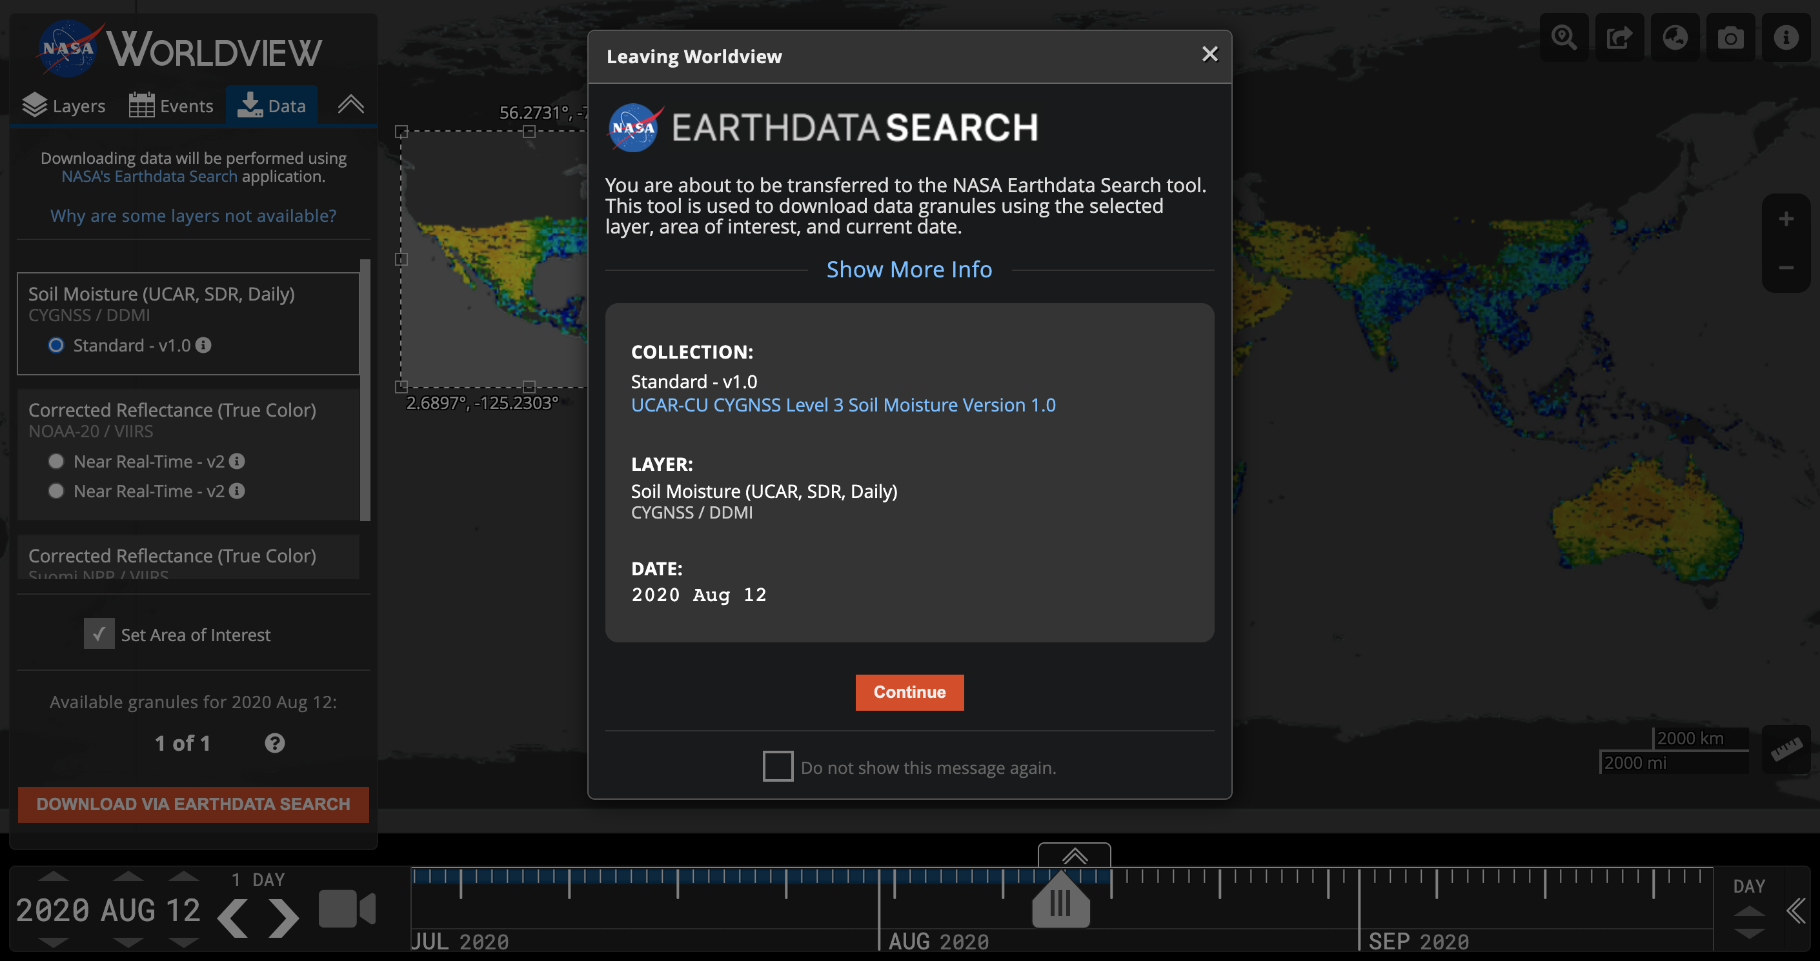This screenshot has width=1820, height=961.
Task: Open UCAR-CU CYGNSS Level 3 Soil Moisture link
Action: coord(843,404)
